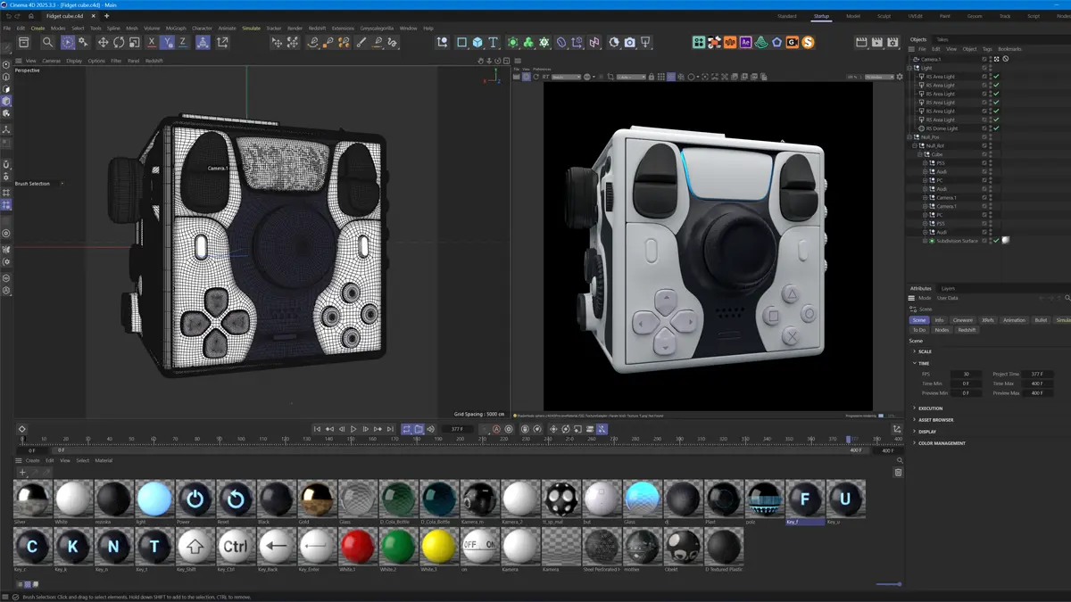Open Edit Render Settings icon

(893, 42)
